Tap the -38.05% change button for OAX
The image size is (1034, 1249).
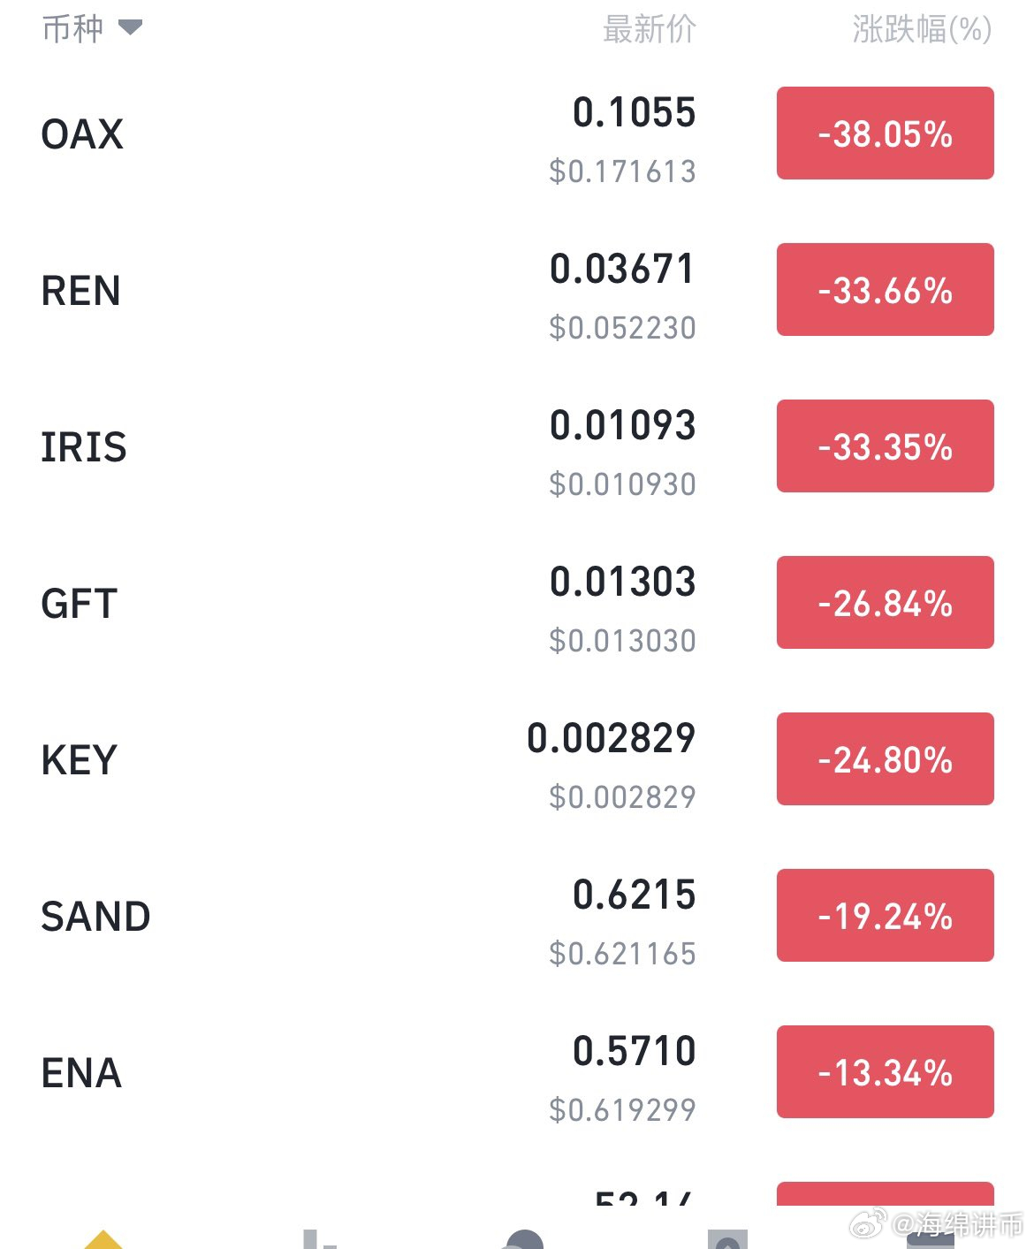coord(886,133)
